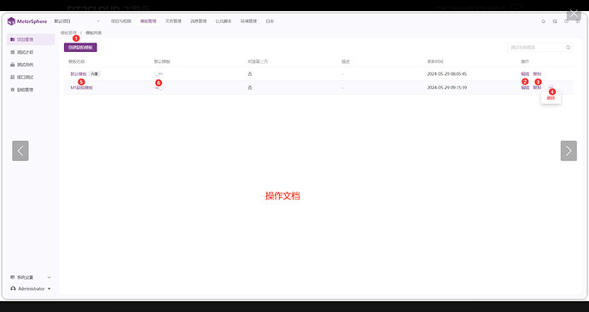Click 编辑 link for MS缺陷模板 row
The image size is (589, 312).
tap(525, 87)
